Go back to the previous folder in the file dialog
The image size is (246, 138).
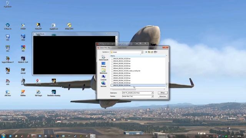(x=146, y=52)
